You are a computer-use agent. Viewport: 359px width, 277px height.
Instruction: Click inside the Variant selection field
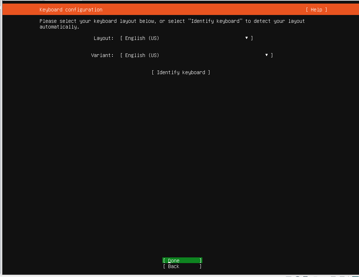[161, 55]
